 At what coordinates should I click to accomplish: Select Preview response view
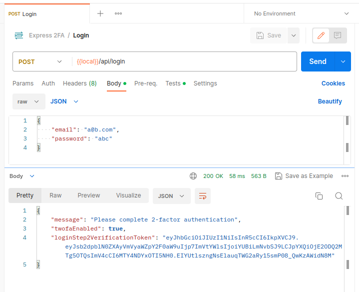pos(88,195)
